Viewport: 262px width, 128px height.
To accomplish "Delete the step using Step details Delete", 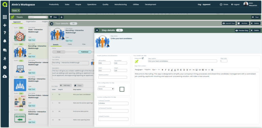I will click(255, 31).
